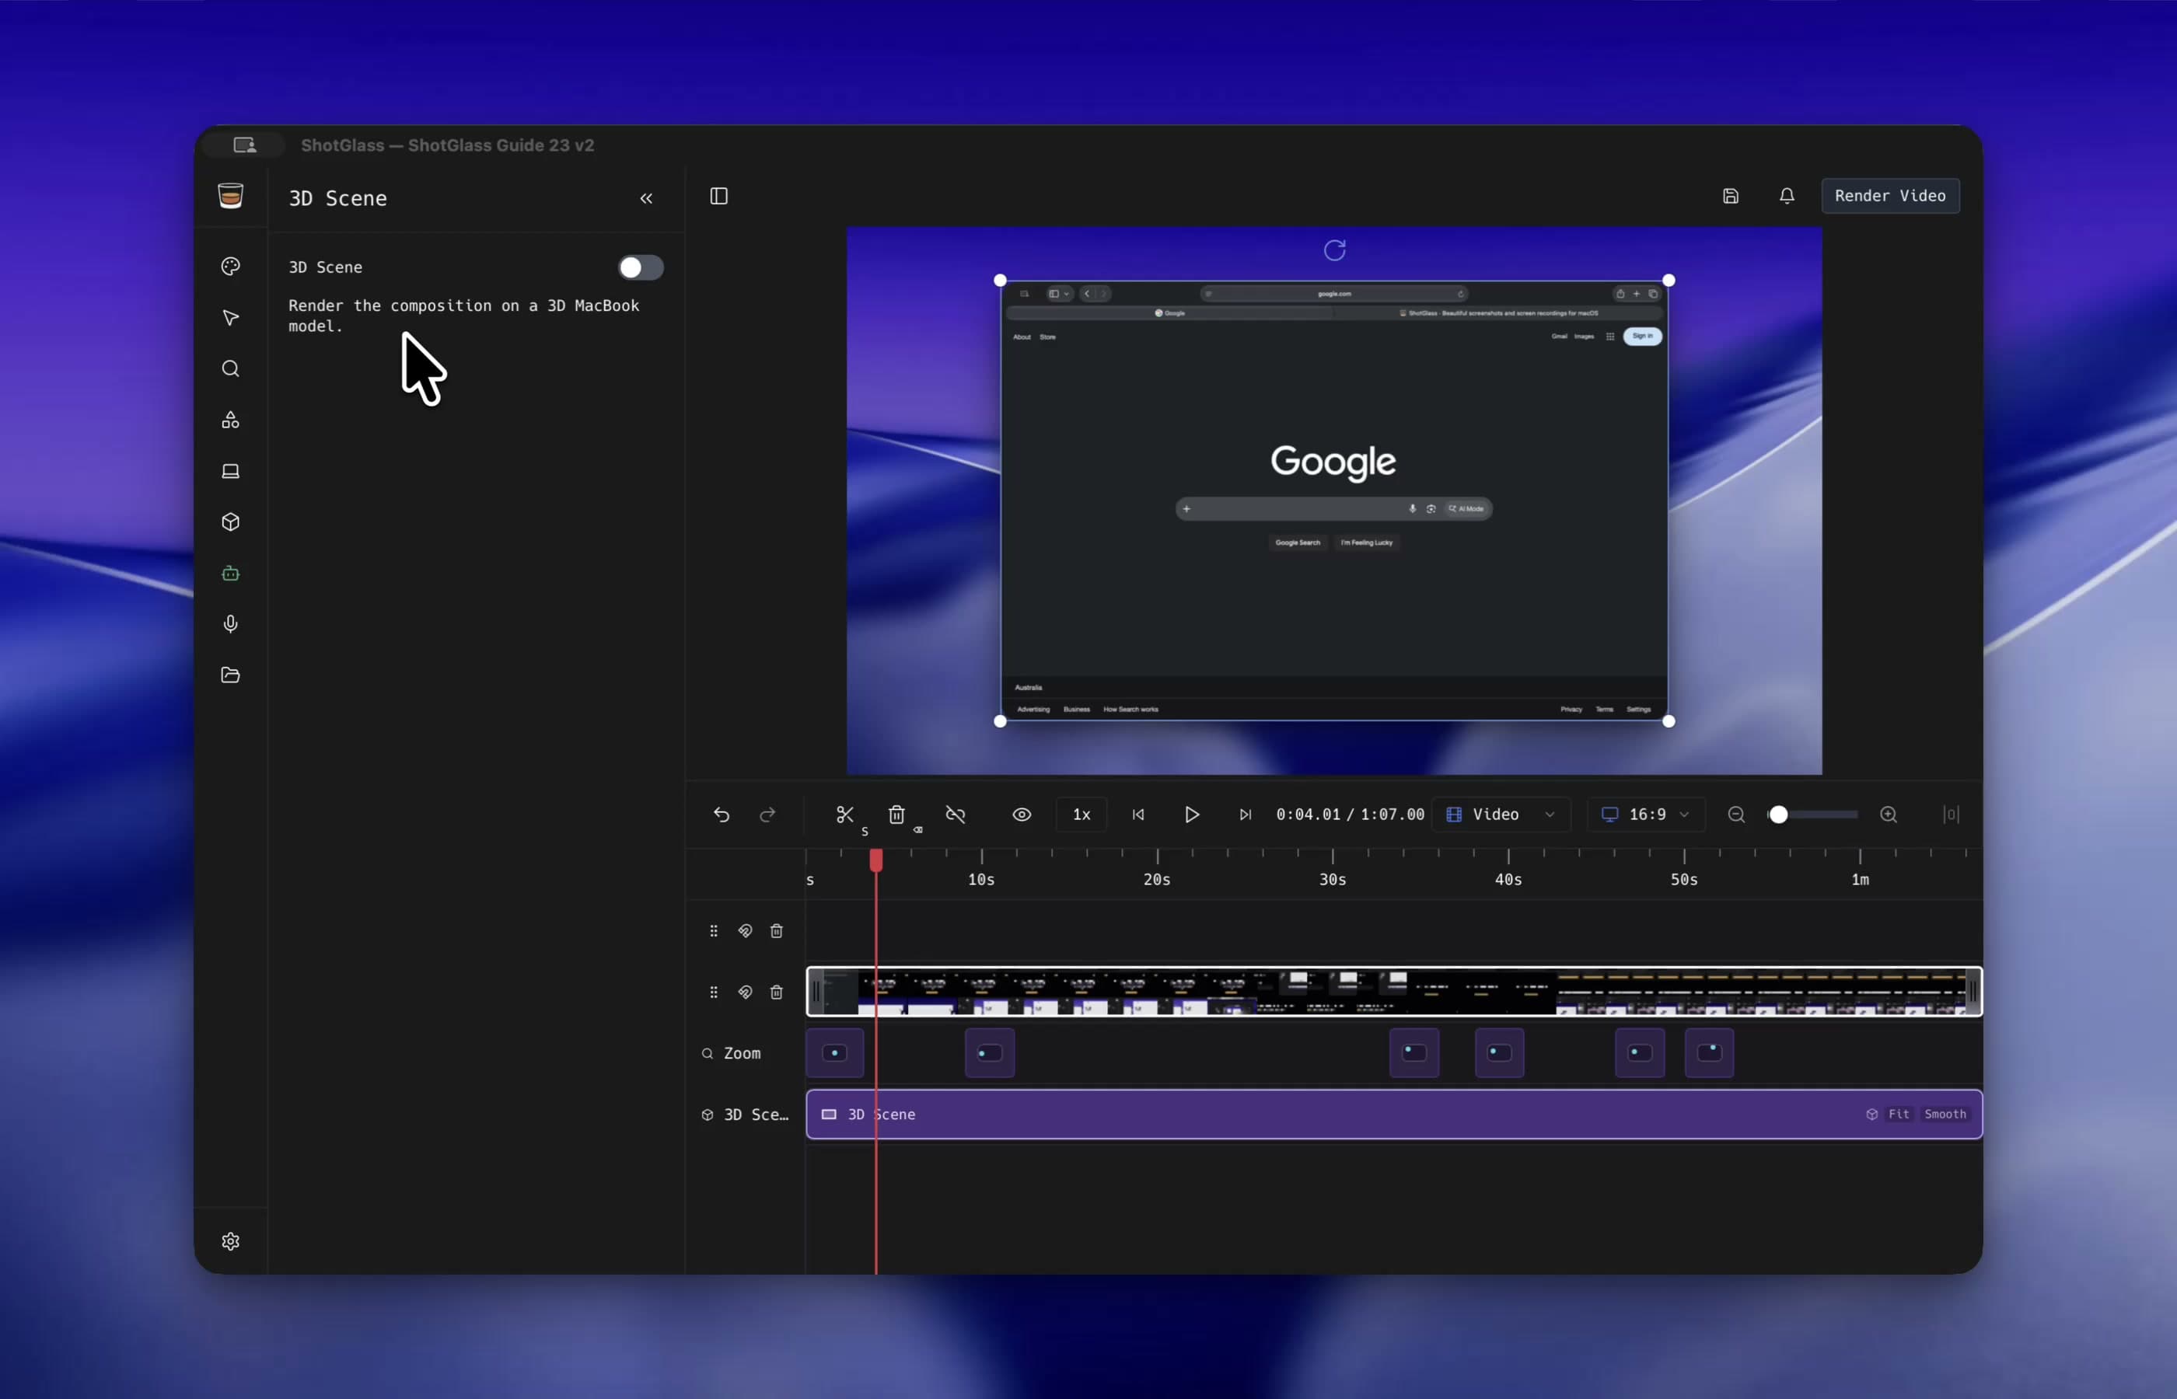Viewport: 2177px width, 1399px height.
Task: Collapse the 3D Scene panel with chevrons
Action: 646,198
